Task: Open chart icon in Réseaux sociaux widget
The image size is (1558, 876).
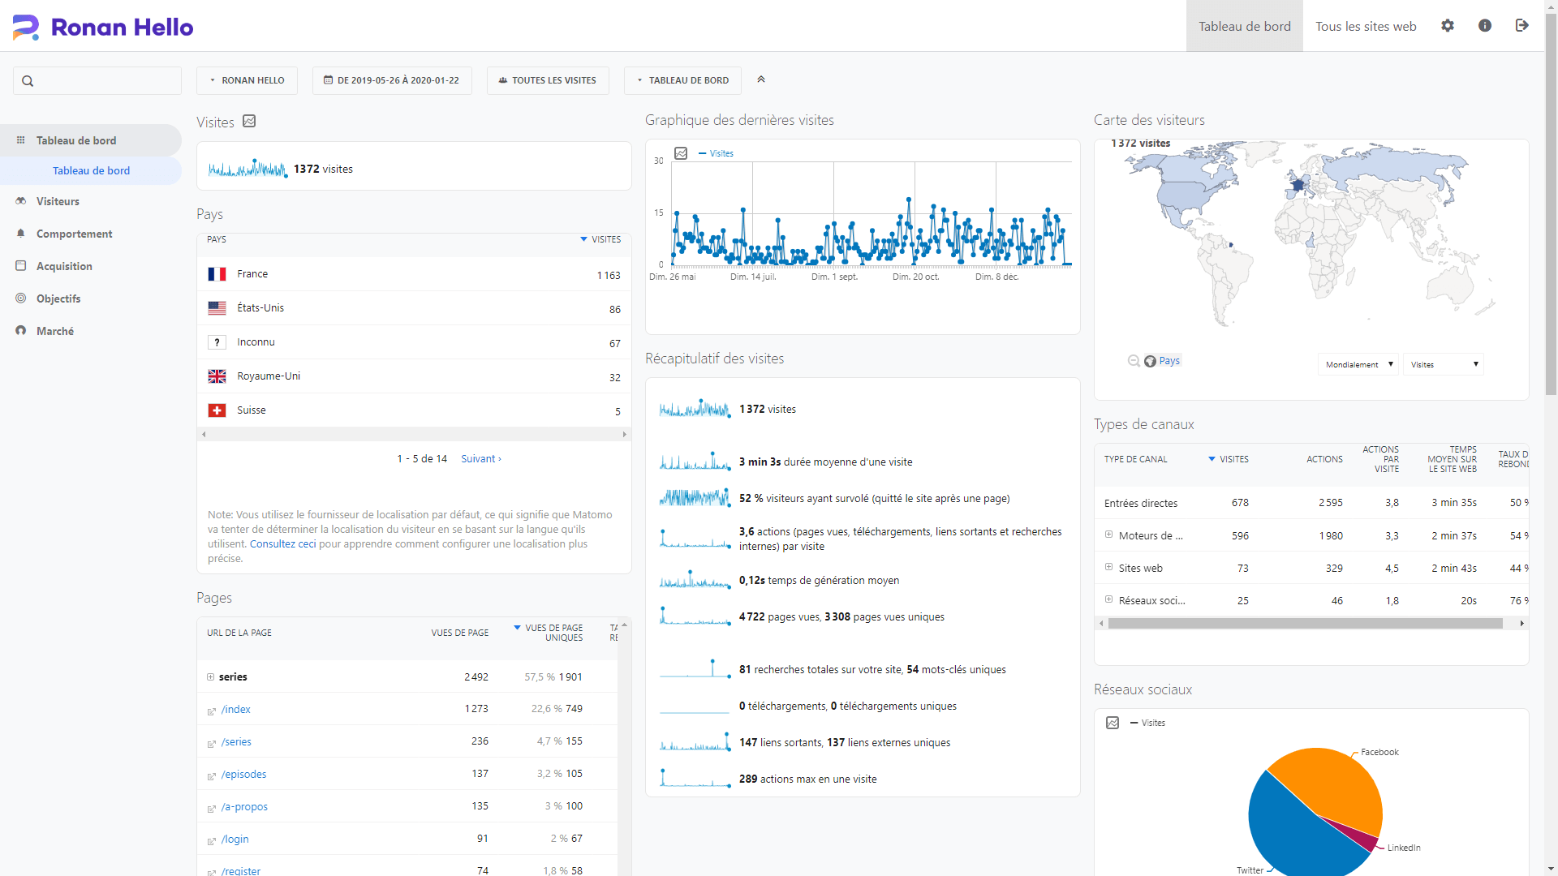Action: [1113, 723]
